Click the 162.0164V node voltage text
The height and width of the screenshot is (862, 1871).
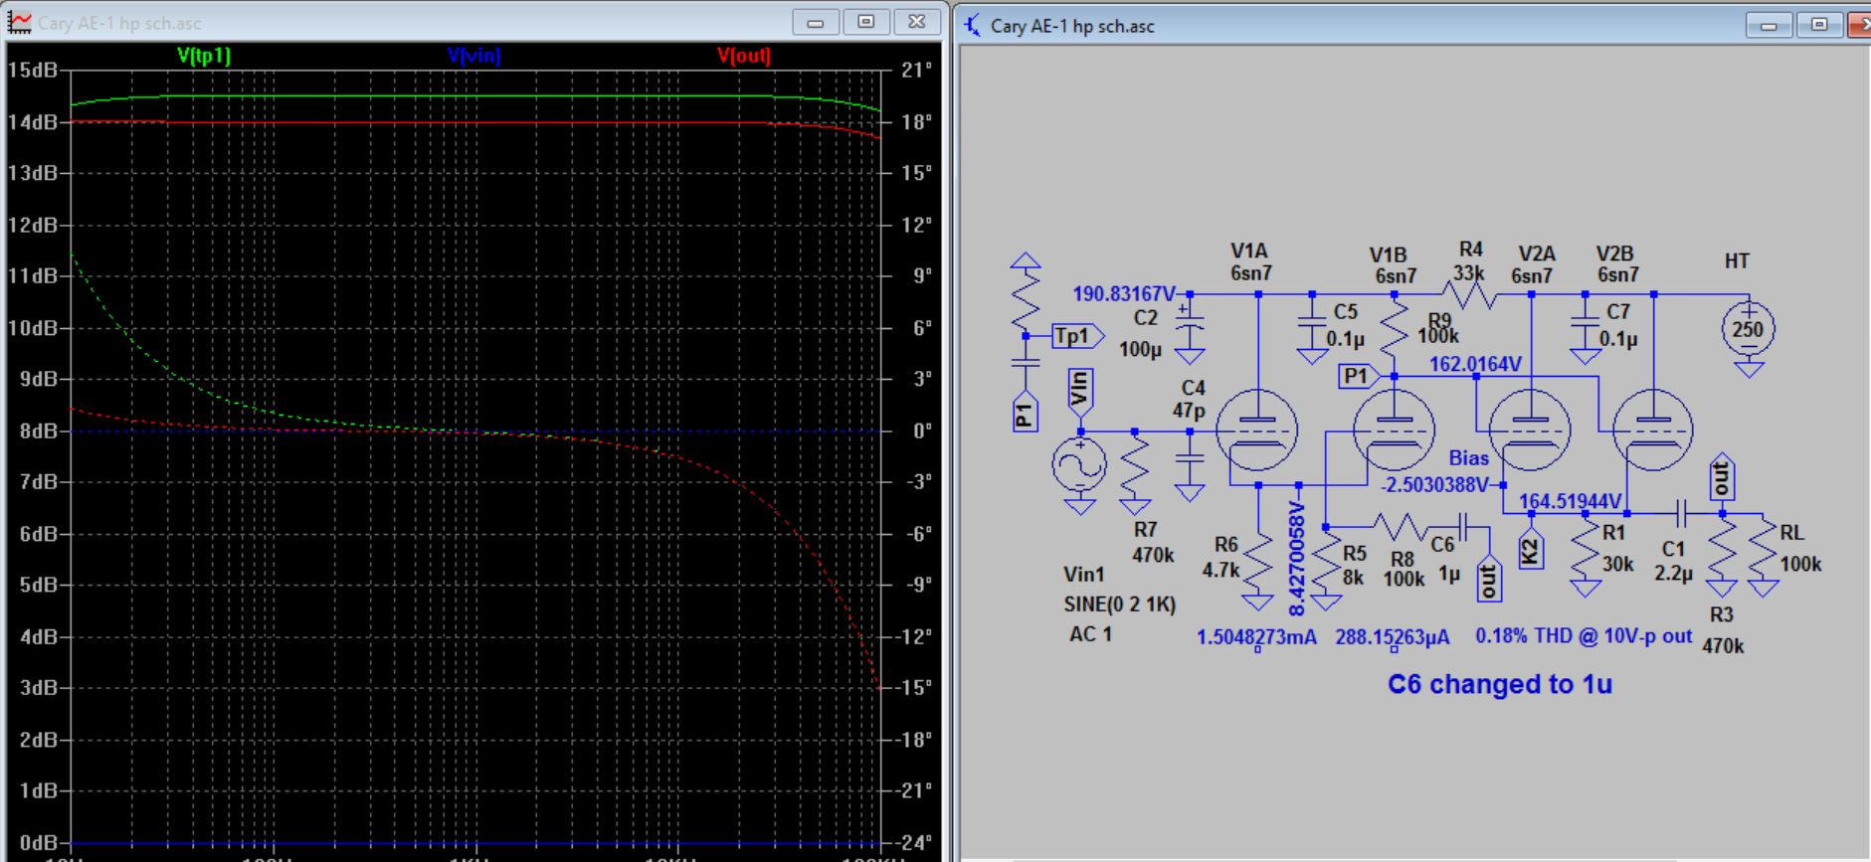[1475, 364]
